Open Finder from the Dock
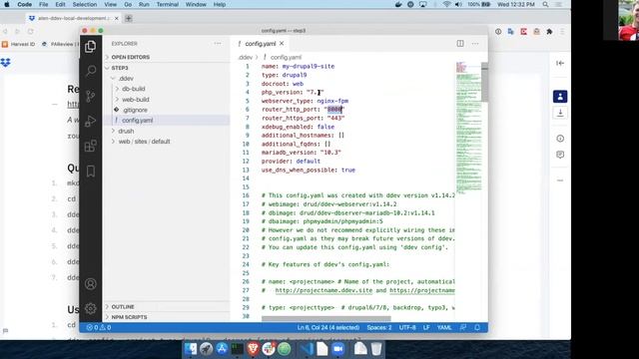The height and width of the screenshot is (359, 639). click(x=191, y=349)
